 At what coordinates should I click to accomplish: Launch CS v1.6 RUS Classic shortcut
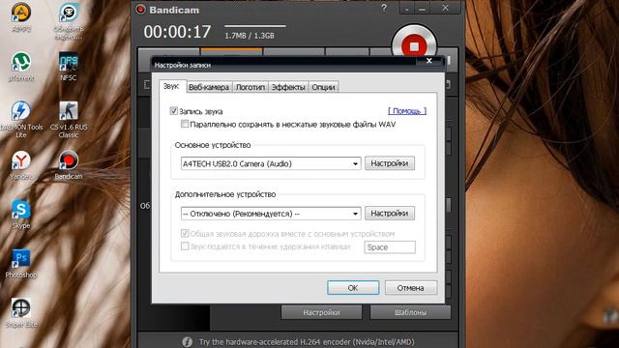tap(69, 119)
